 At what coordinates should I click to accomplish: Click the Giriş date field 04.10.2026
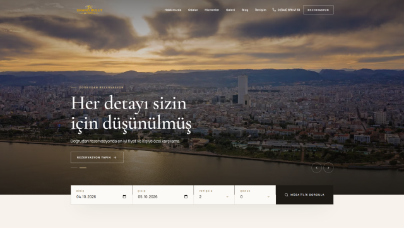pos(101,196)
